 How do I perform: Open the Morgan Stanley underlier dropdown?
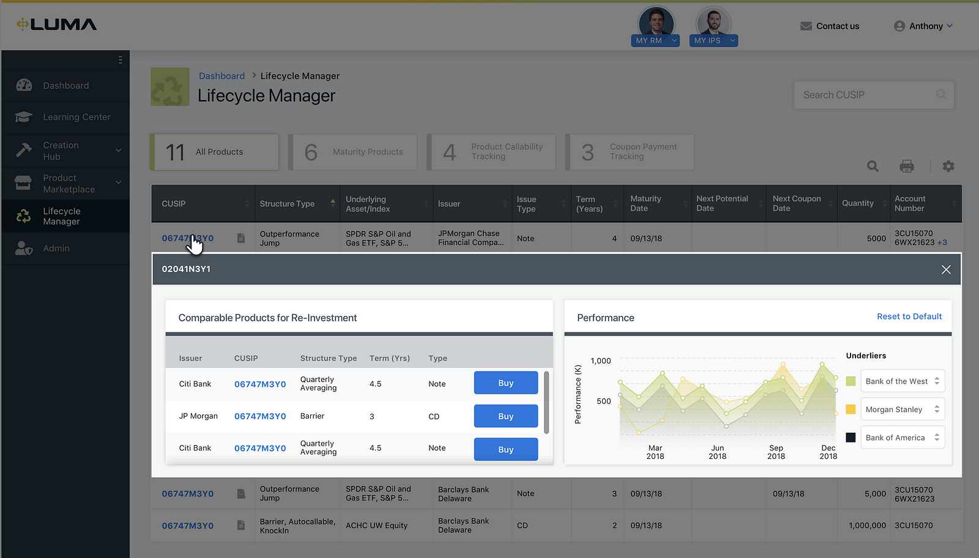pos(902,409)
